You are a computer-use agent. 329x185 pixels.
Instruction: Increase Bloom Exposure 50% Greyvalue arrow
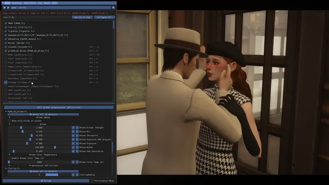point(77,140)
